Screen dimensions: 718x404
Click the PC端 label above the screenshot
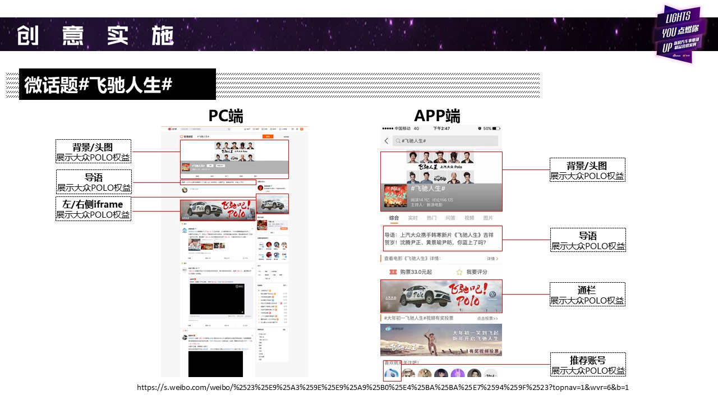click(226, 116)
